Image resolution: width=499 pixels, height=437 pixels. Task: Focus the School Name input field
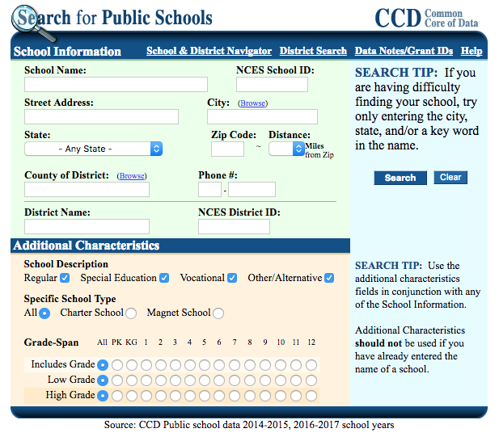click(x=116, y=85)
